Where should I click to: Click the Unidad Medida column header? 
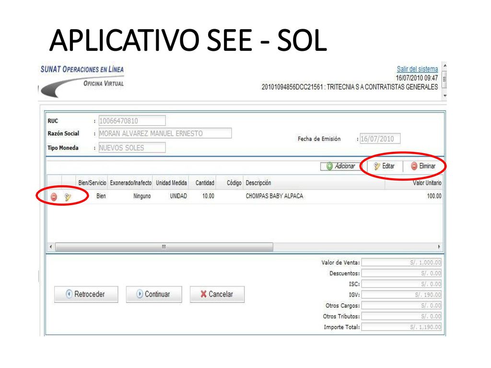[x=171, y=183]
